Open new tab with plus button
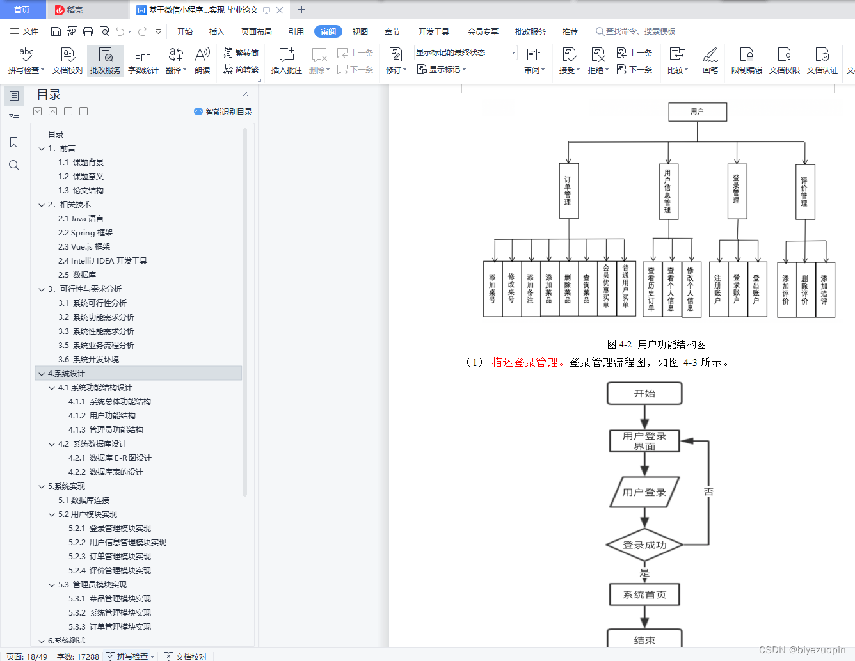Viewport: 855px width, 661px height. (301, 10)
